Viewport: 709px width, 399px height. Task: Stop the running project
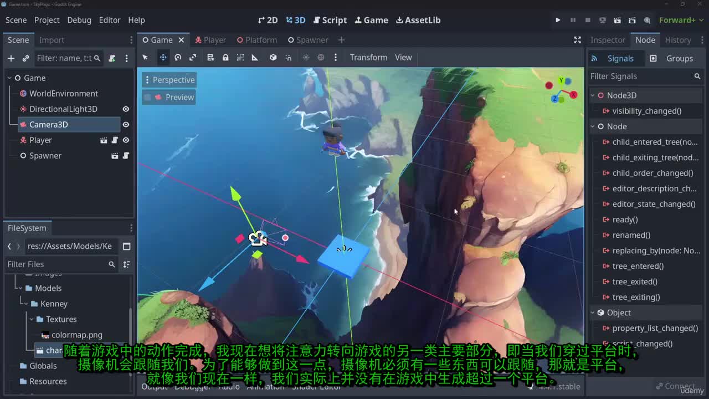point(588,20)
